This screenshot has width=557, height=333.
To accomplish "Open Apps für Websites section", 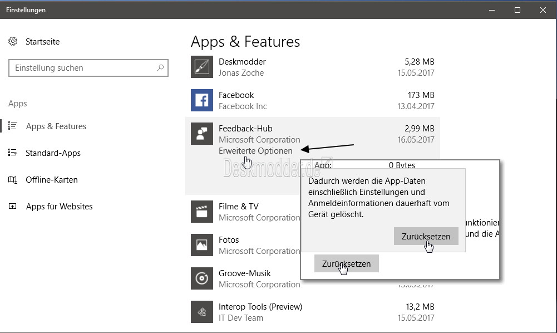I will tap(60, 207).
